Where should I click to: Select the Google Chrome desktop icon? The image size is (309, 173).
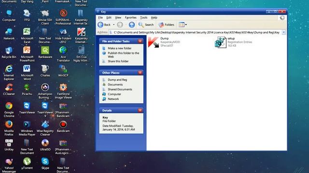9,110
